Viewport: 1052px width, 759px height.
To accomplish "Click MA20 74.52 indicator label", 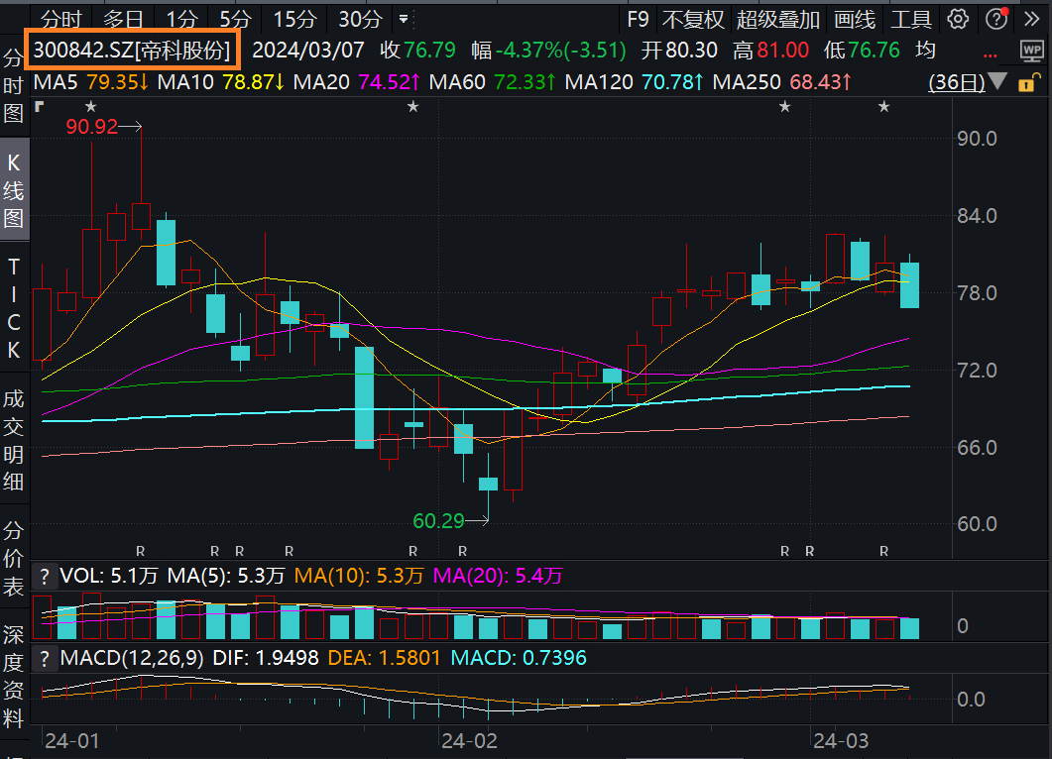I will (357, 82).
